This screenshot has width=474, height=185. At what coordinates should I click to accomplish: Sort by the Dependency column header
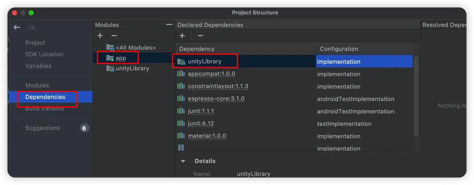245,49
